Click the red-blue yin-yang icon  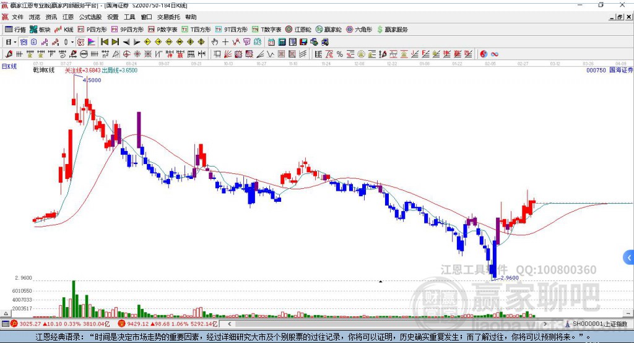(x=484, y=54)
